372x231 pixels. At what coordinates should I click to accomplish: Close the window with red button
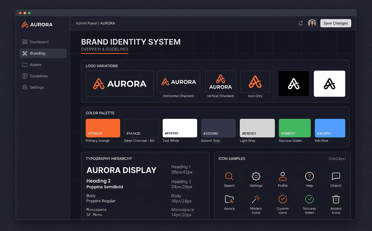point(20,13)
